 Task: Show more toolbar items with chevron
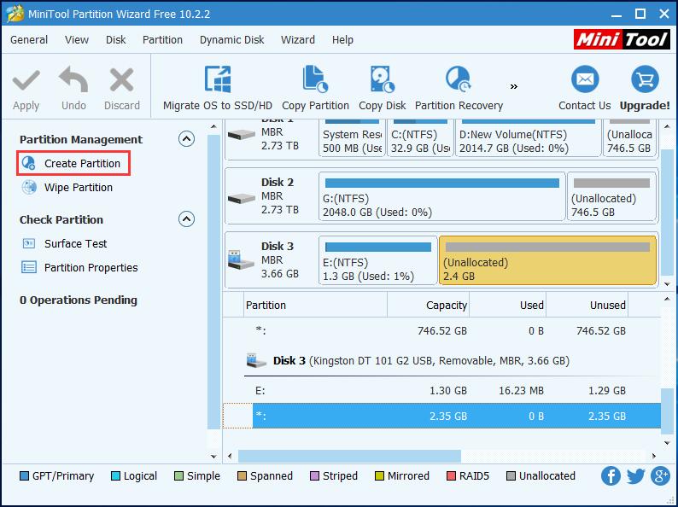[514, 87]
